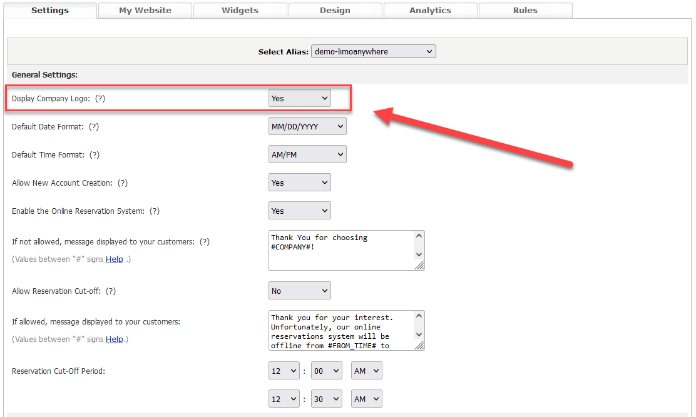The height and width of the screenshot is (417, 696).
Task: Expand the Default Date Format dropdown
Action: [x=307, y=126]
